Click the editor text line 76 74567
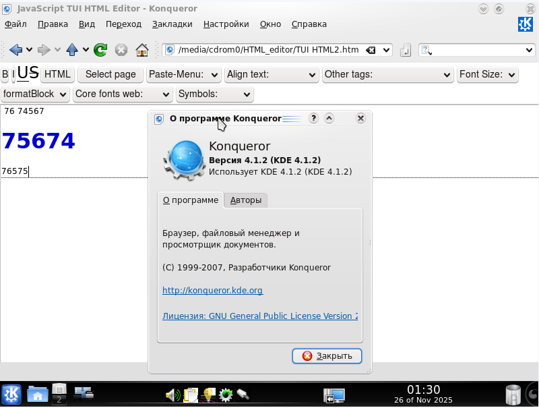The width and height of the screenshot is (539, 408). click(x=24, y=111)
